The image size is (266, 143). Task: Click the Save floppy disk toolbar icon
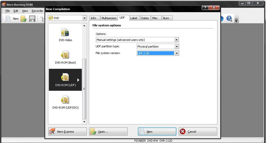click(32, 19)
